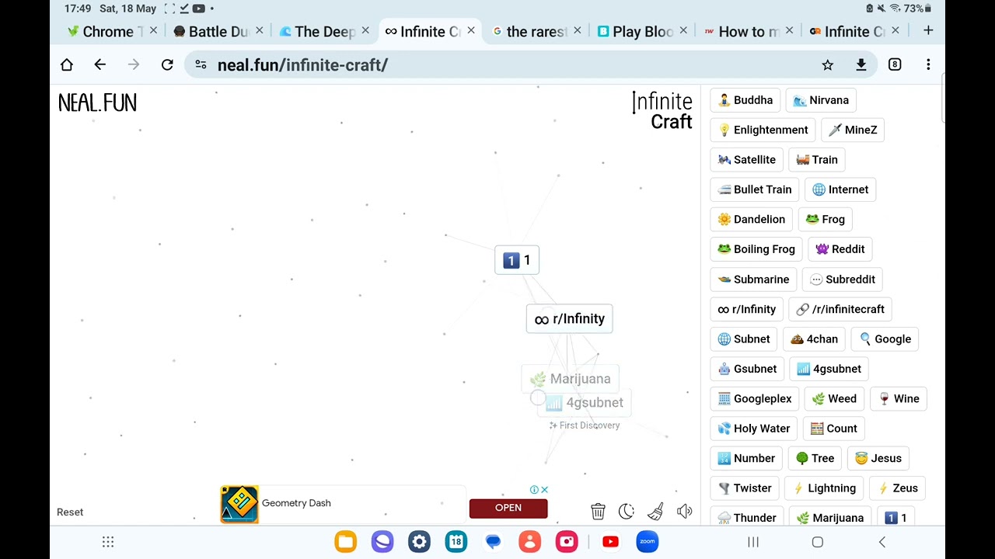Image resolution: width=995 pixels, height=559 pixels.
Task: Choose Wine in the element list
Action: click(899, 399)
